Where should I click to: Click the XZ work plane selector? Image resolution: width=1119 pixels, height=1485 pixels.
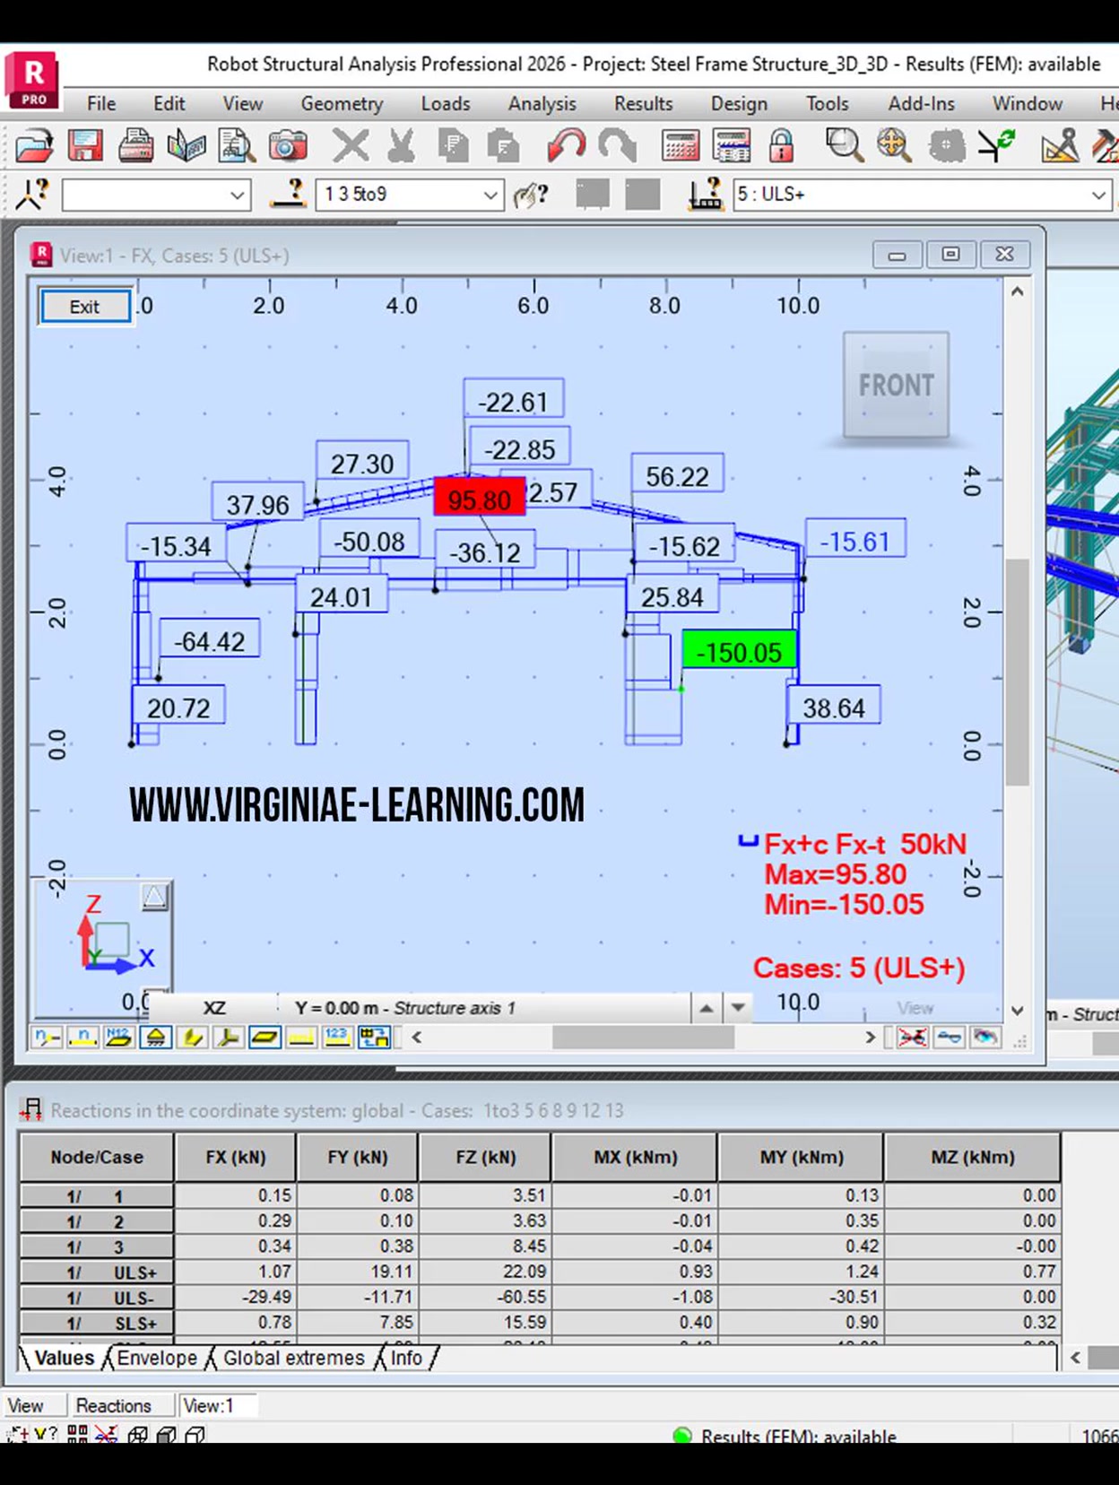tap(213, 1008)
